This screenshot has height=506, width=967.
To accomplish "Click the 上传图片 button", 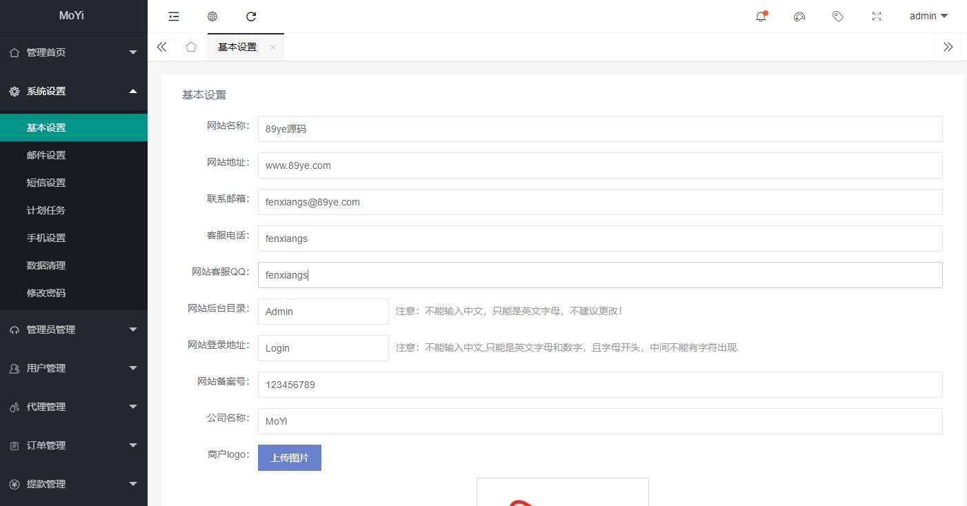I will point(290,458).
